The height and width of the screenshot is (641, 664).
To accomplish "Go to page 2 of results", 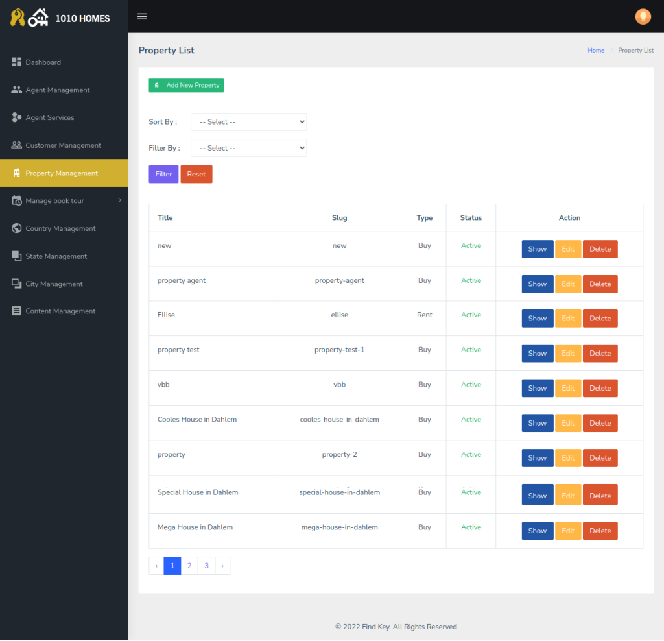I will coord(189,566).
